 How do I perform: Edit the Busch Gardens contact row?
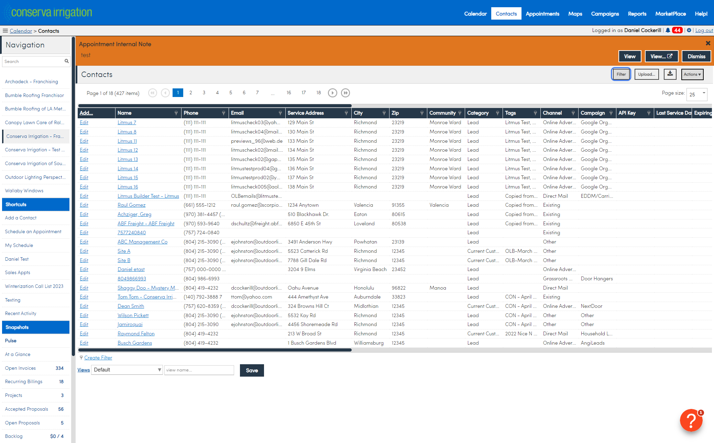(x=84, y=343)
